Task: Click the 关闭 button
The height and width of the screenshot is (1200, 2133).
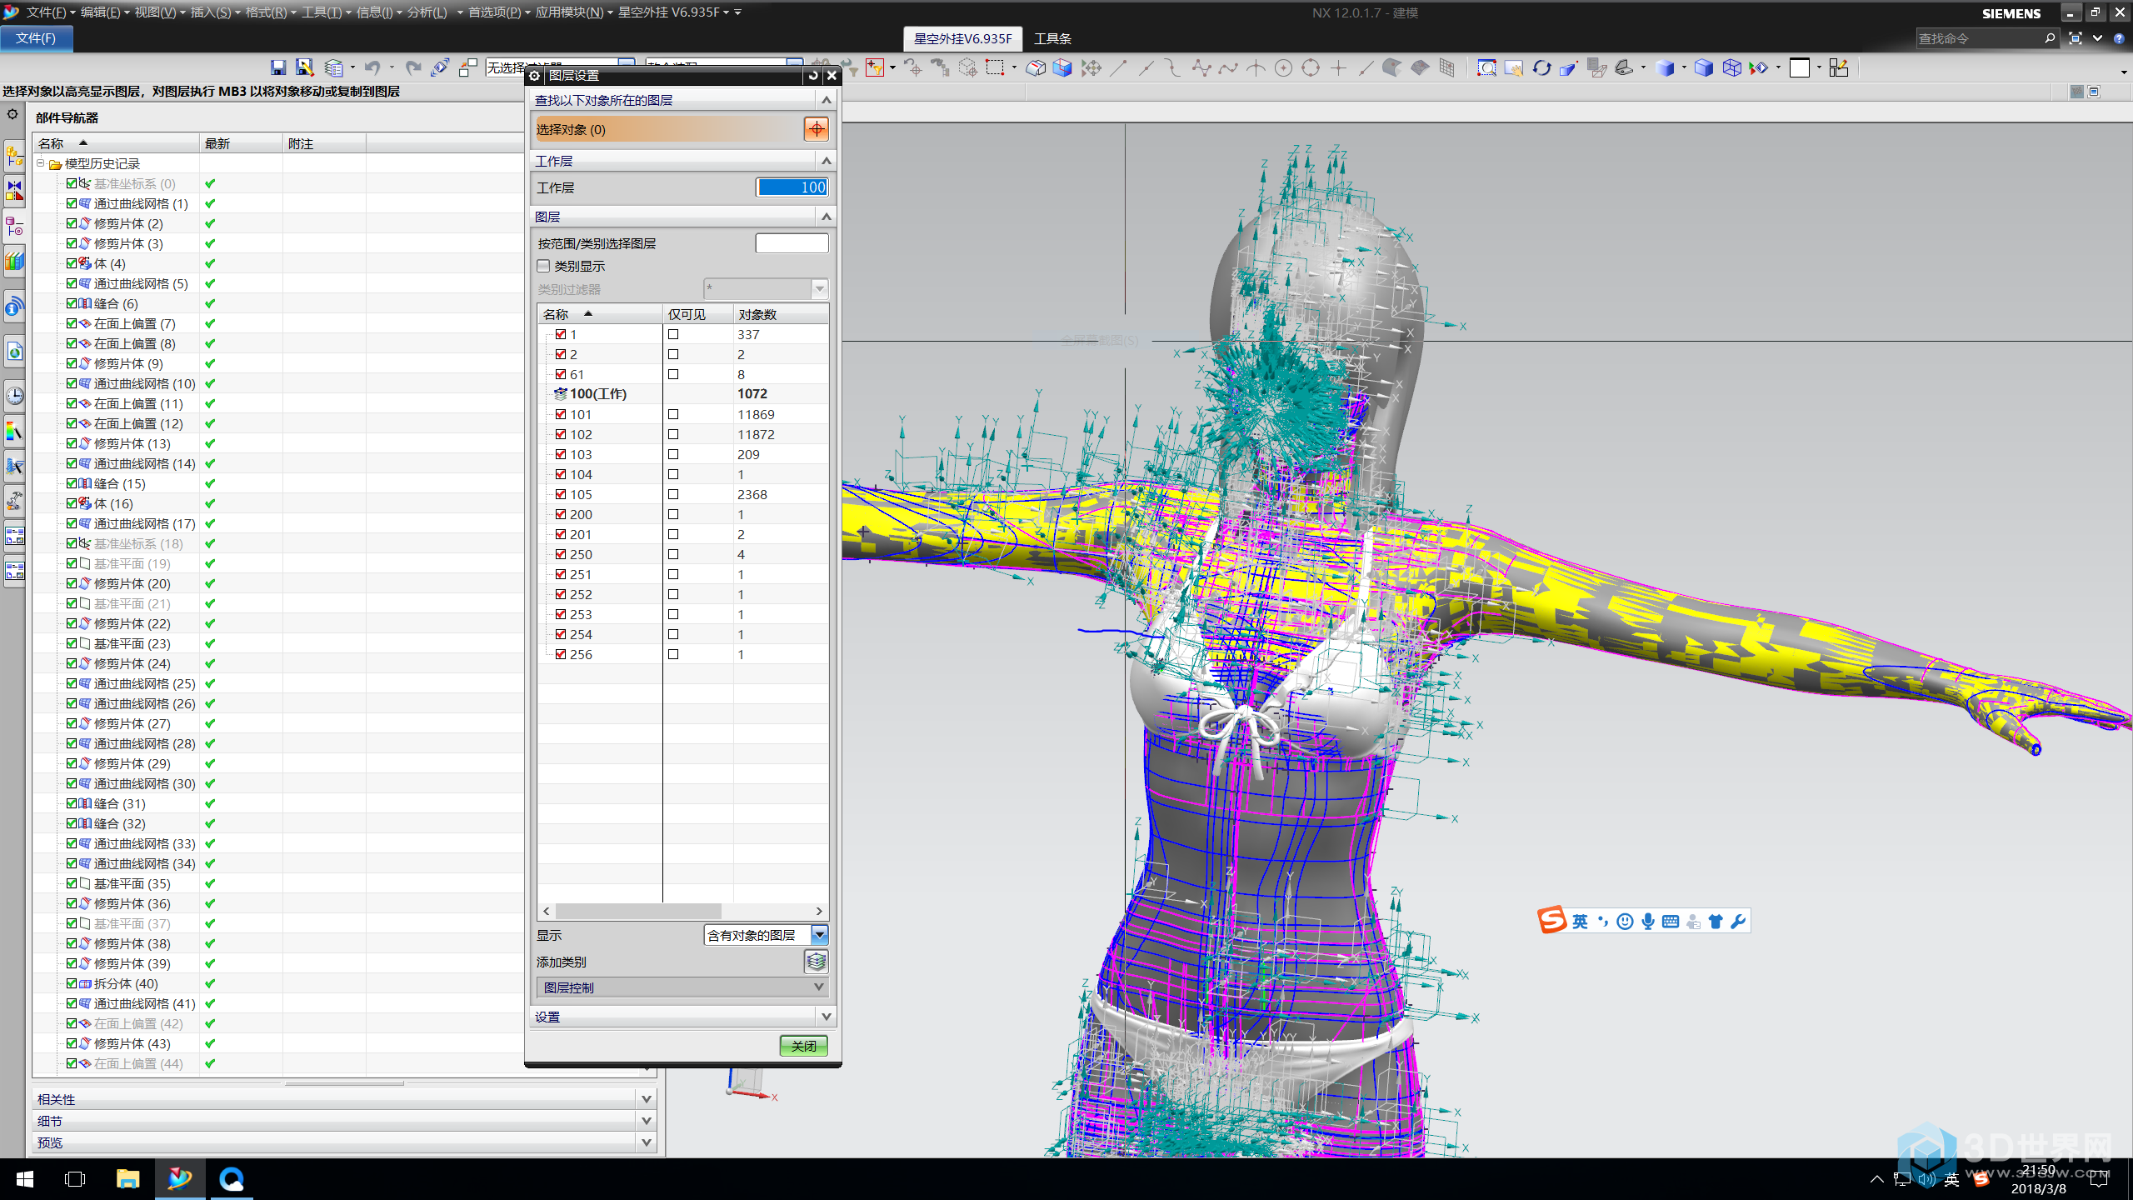Action: coord(803,1046)
